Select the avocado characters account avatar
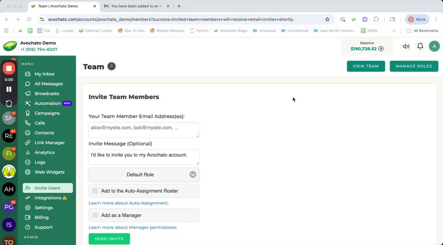 click(x=9, y=171)
